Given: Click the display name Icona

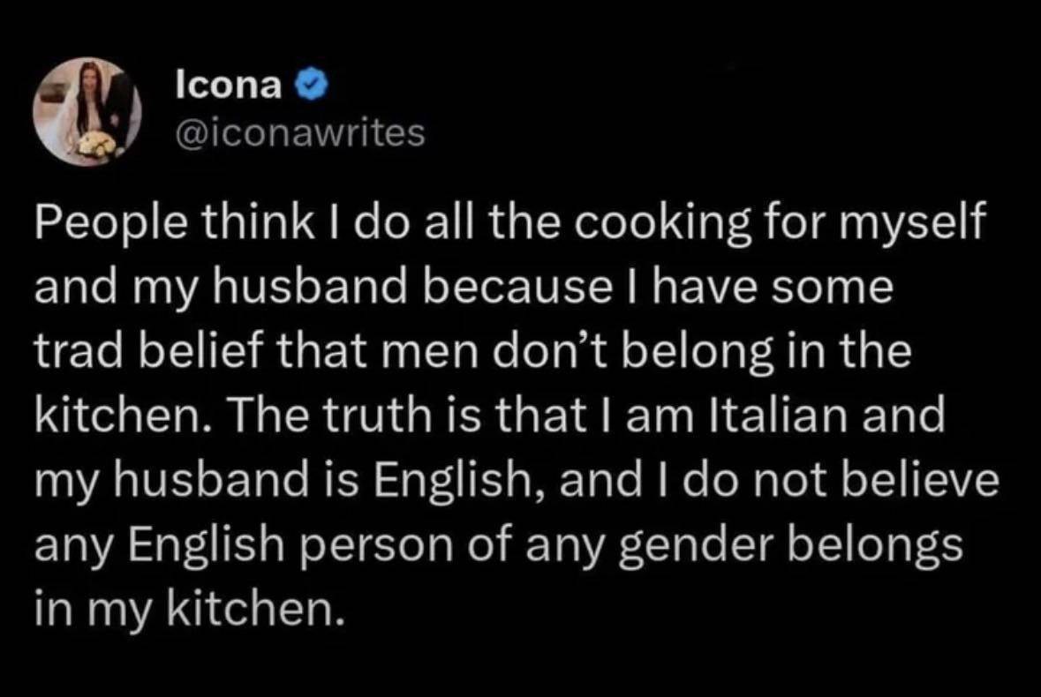Looking at the screenshot, I should pos(230,86).
